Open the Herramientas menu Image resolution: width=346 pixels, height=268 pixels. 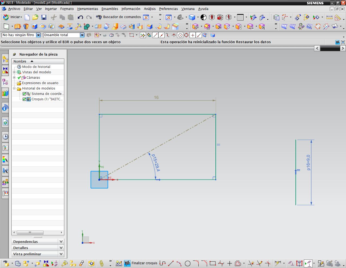point(88,9)
